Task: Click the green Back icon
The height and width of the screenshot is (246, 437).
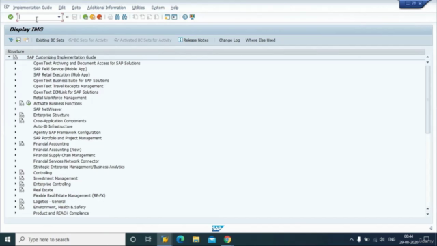Action: [x=85, y=17]
